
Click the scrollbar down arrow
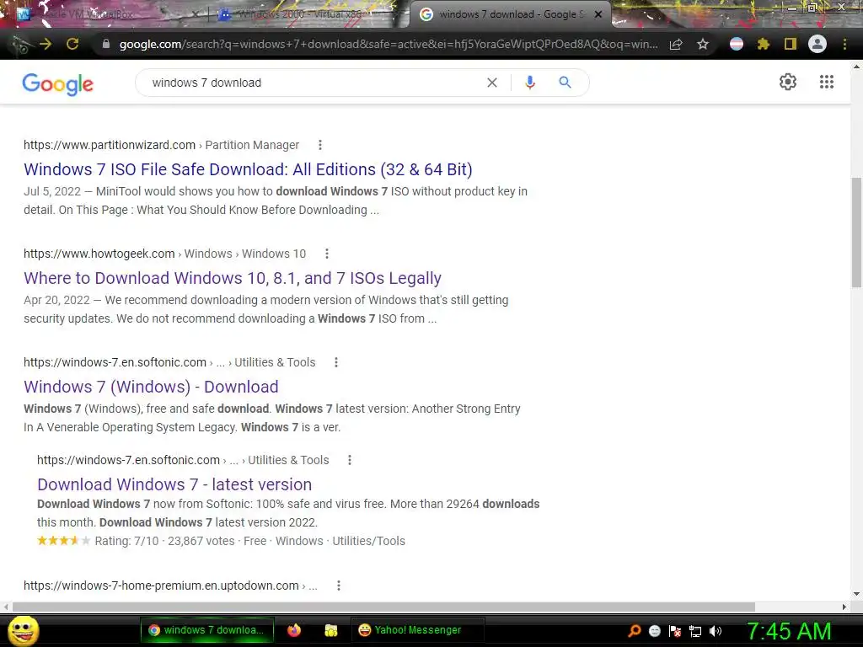[x=856, y=594]
